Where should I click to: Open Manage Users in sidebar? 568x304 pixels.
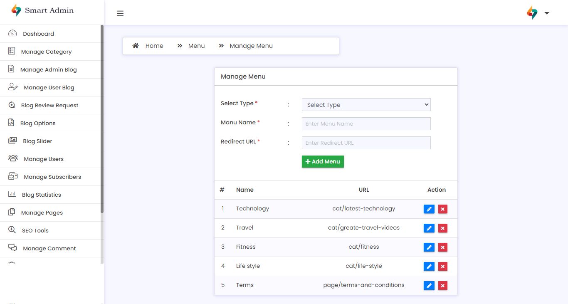50,159
